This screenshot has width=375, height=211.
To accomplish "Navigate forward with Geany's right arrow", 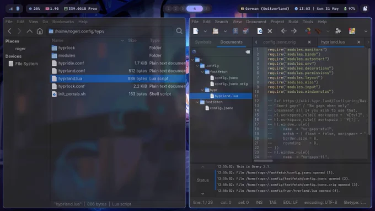I will [294, 31].
